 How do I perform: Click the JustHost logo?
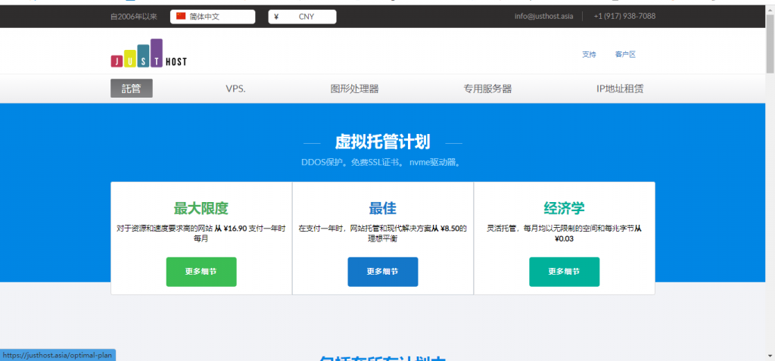coord(148,53)
